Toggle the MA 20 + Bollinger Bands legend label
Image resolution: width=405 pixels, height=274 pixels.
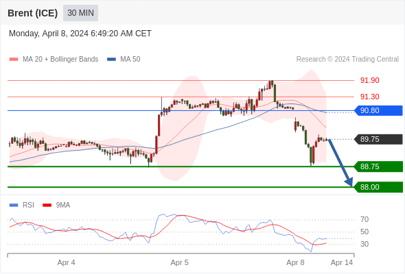point(60,60)
